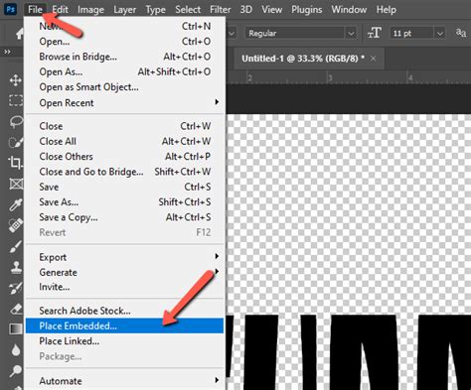Open the 3D menu
Viewport: 471px width, 390px height.
coord(246,10)
